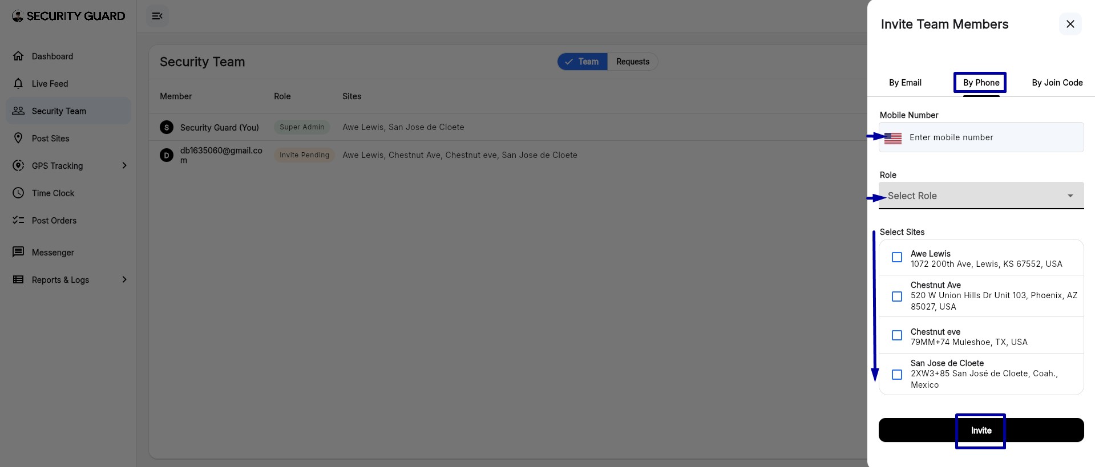This screenshot has width=1095, height=467.
Task: Open the Time Clock menu item
Action: (68, 193)
